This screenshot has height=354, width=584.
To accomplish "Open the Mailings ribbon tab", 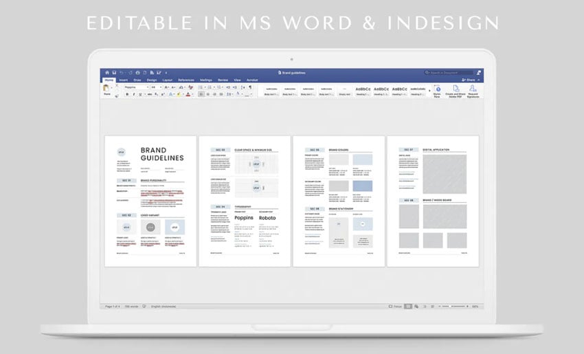I will point(206,80).
